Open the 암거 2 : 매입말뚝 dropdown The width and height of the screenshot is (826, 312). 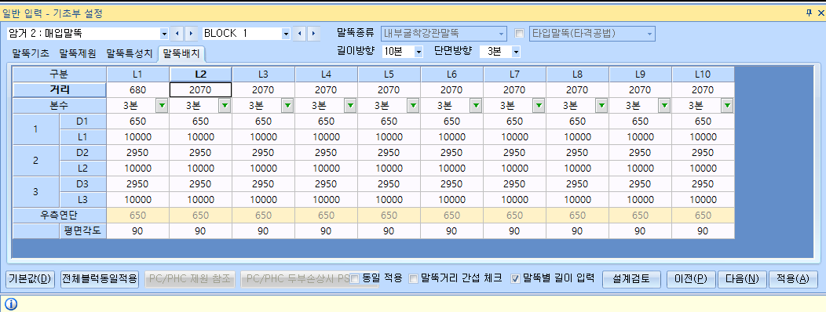(164, 34)
